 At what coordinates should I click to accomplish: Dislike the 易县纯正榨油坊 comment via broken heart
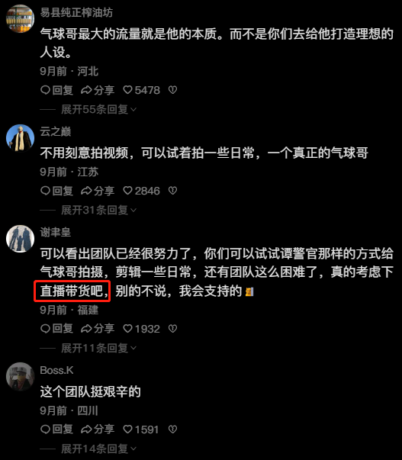[x=172, y=90]
